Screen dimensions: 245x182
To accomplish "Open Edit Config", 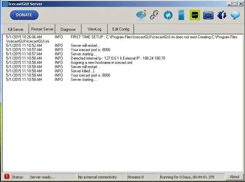I will tap(121, 29).
